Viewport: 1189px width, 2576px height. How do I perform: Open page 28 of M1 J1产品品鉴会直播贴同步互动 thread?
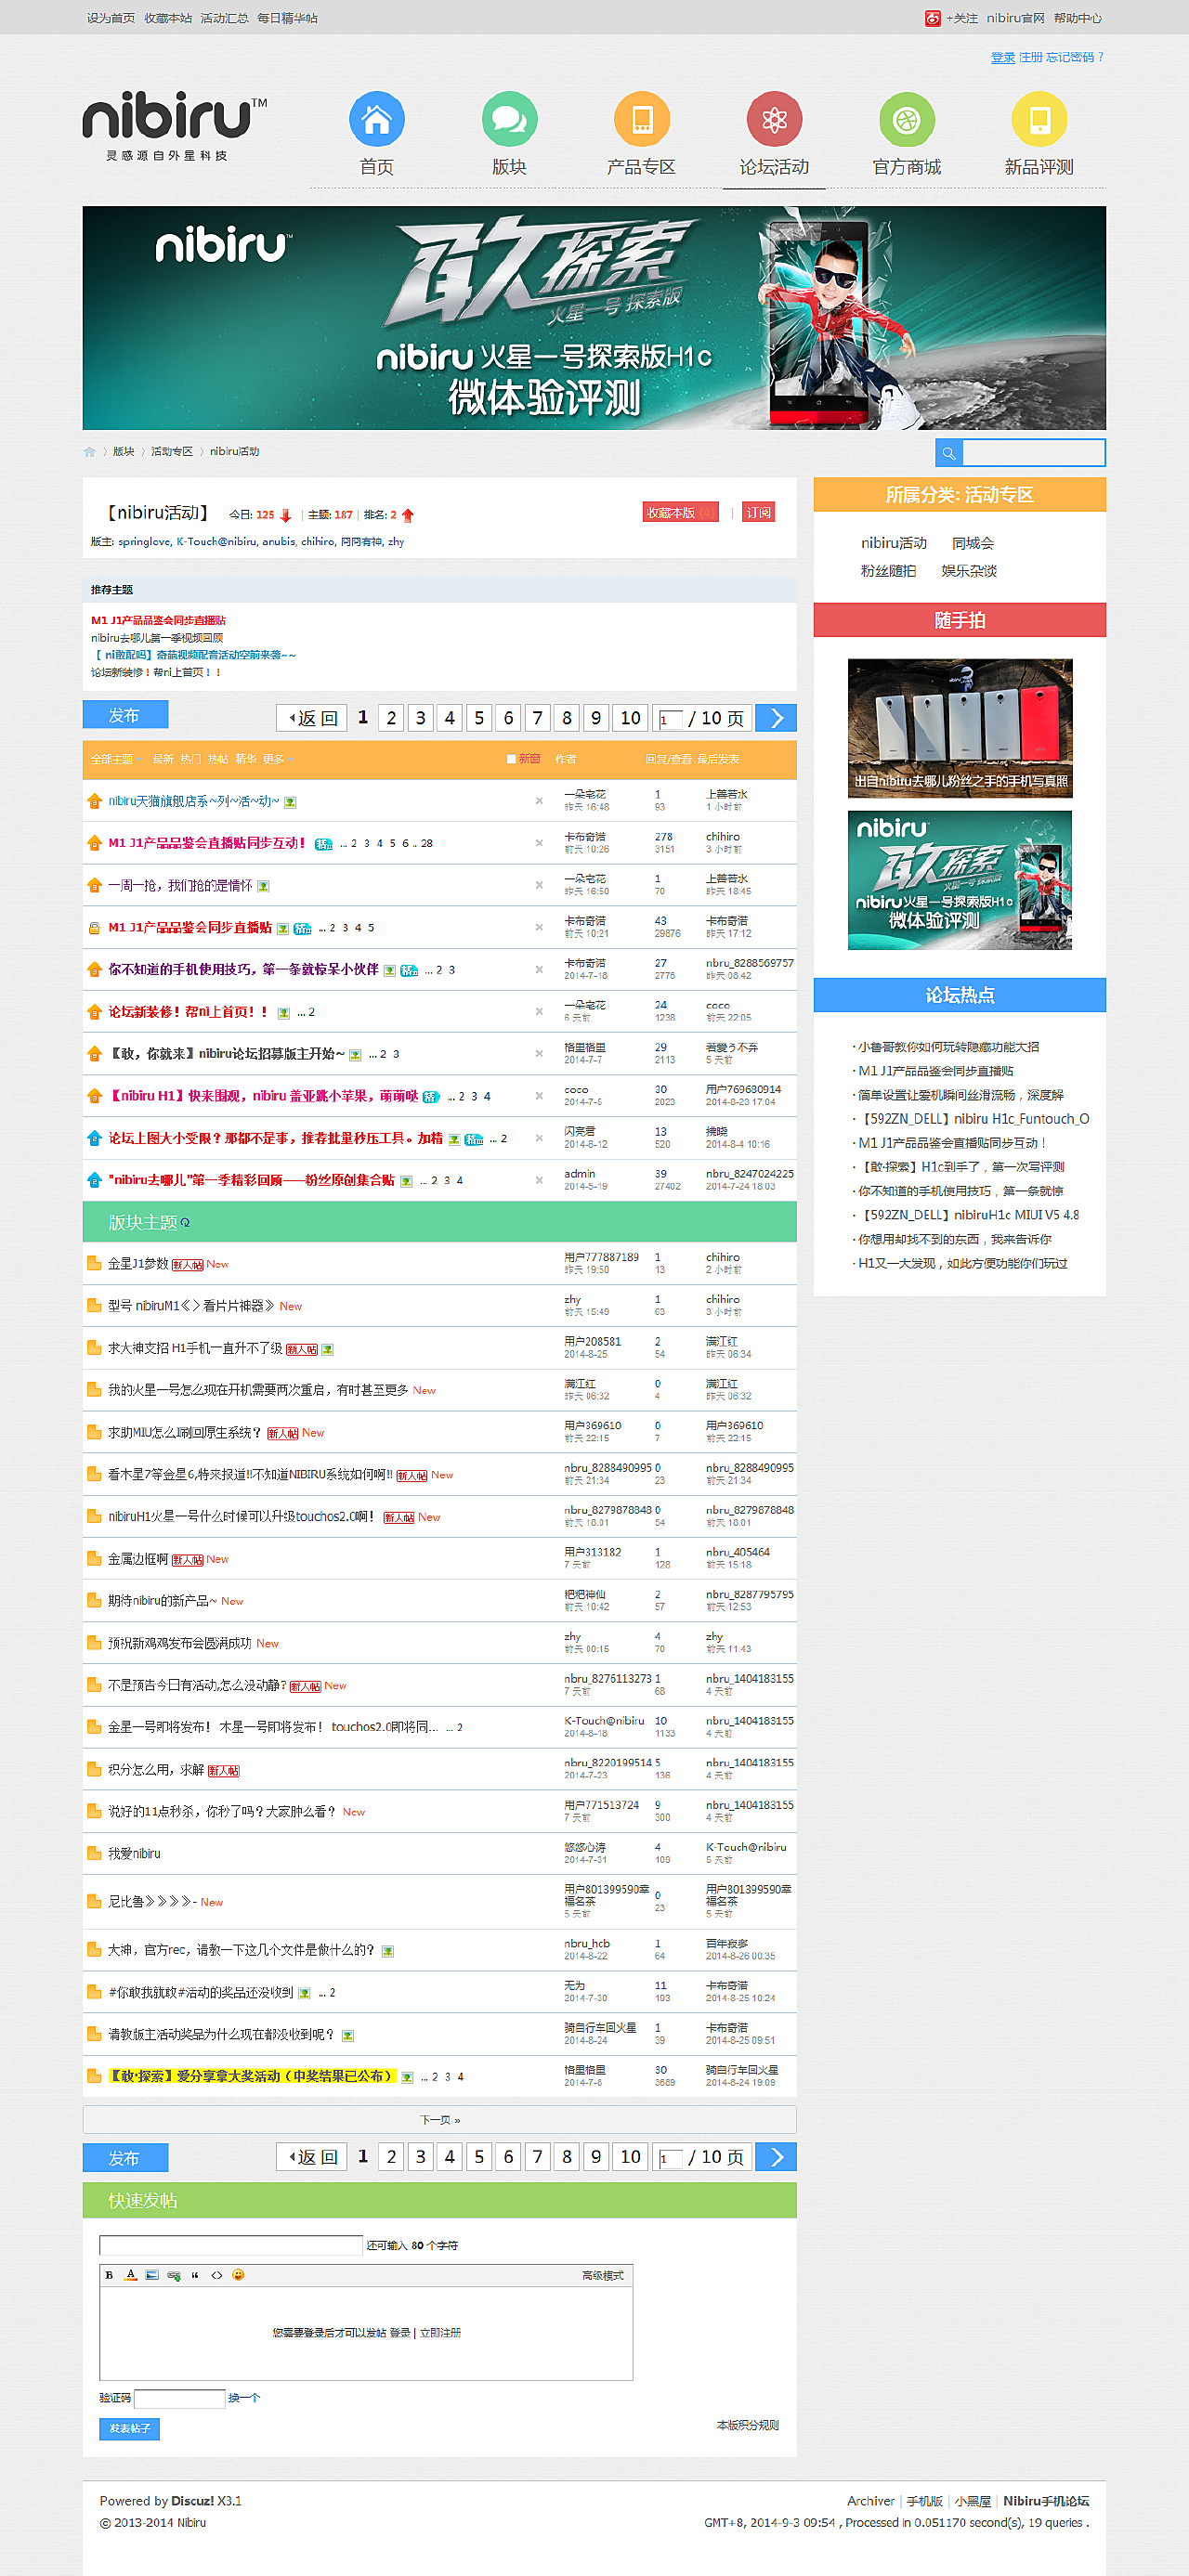pyautogui.click(x=427, y=843)
